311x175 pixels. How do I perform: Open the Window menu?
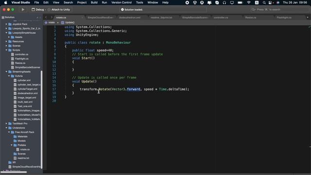coord(153,2)
